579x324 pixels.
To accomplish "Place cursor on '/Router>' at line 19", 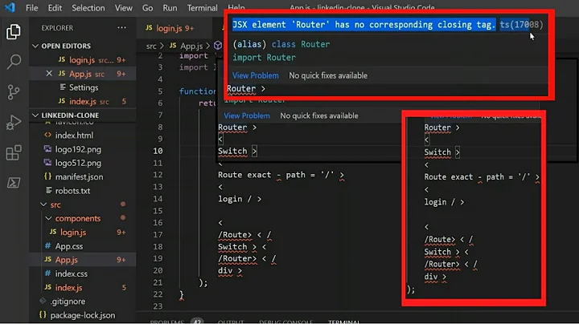I will pyautogui.click(x=237, y=258).
